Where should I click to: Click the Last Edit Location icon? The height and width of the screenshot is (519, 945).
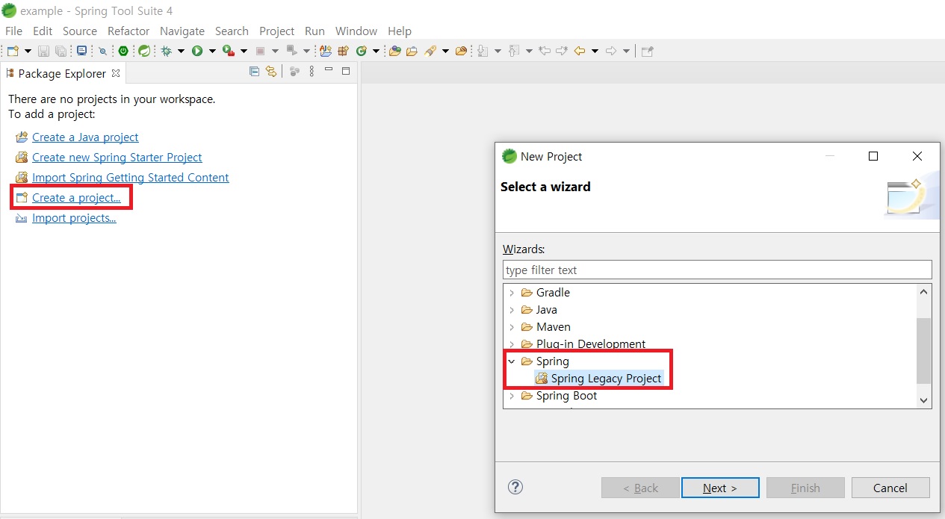point(545,51)
